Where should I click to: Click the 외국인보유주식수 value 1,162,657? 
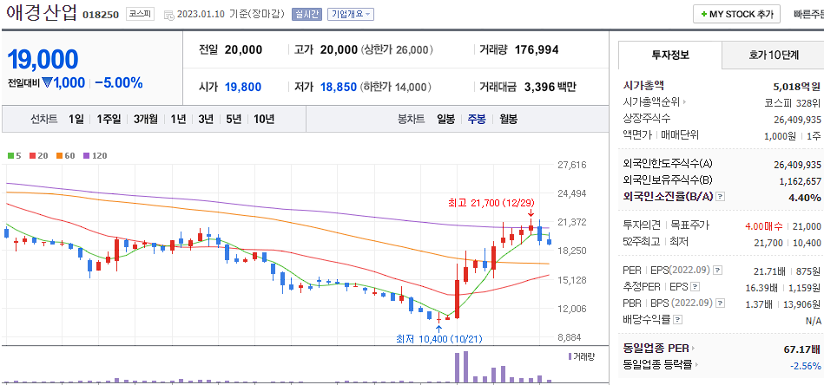tap(800, 181)
